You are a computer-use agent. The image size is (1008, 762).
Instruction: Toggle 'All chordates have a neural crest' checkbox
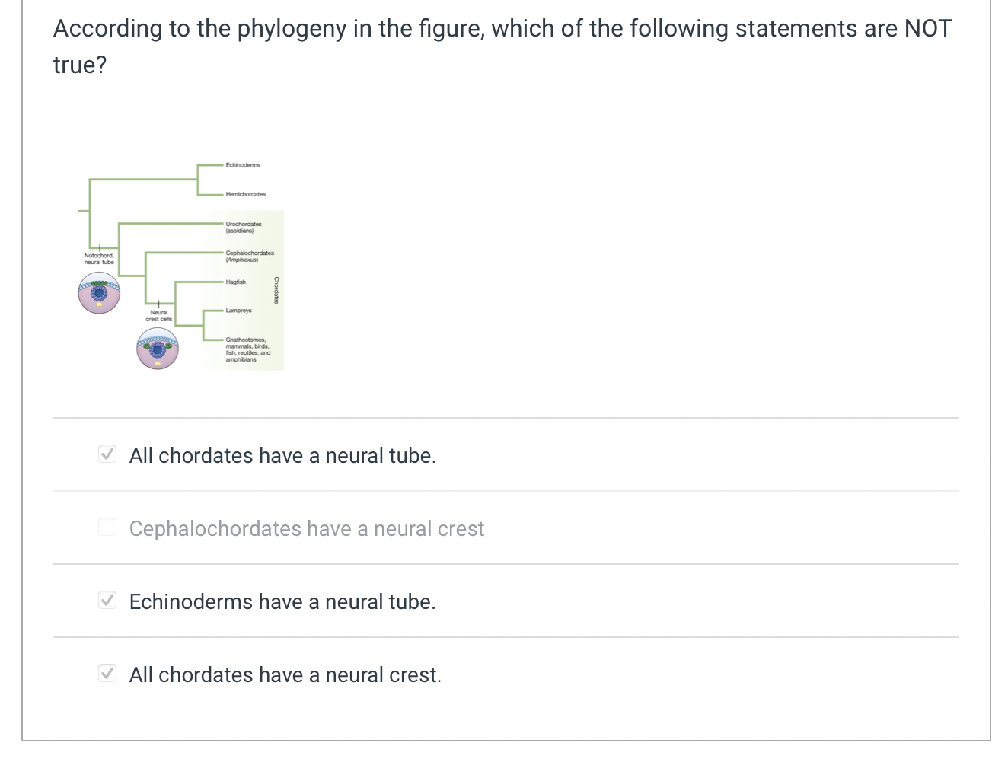(x=107, y=674)
